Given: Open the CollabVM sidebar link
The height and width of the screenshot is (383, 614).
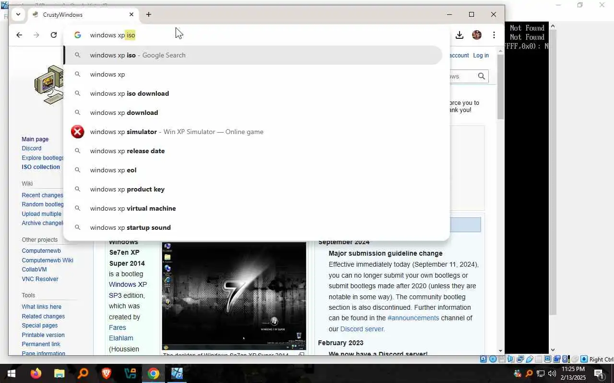Looking at the screenshot, I should (x=34, y=270).
